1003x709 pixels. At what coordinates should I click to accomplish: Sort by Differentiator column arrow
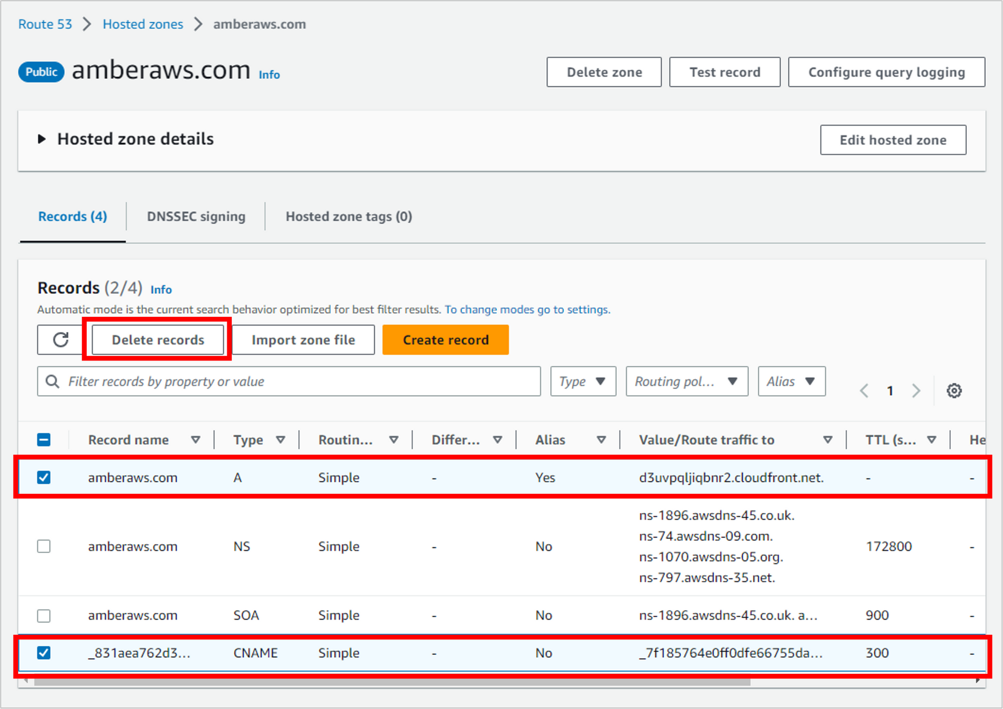pyautogui.click(x=497, y=440)
